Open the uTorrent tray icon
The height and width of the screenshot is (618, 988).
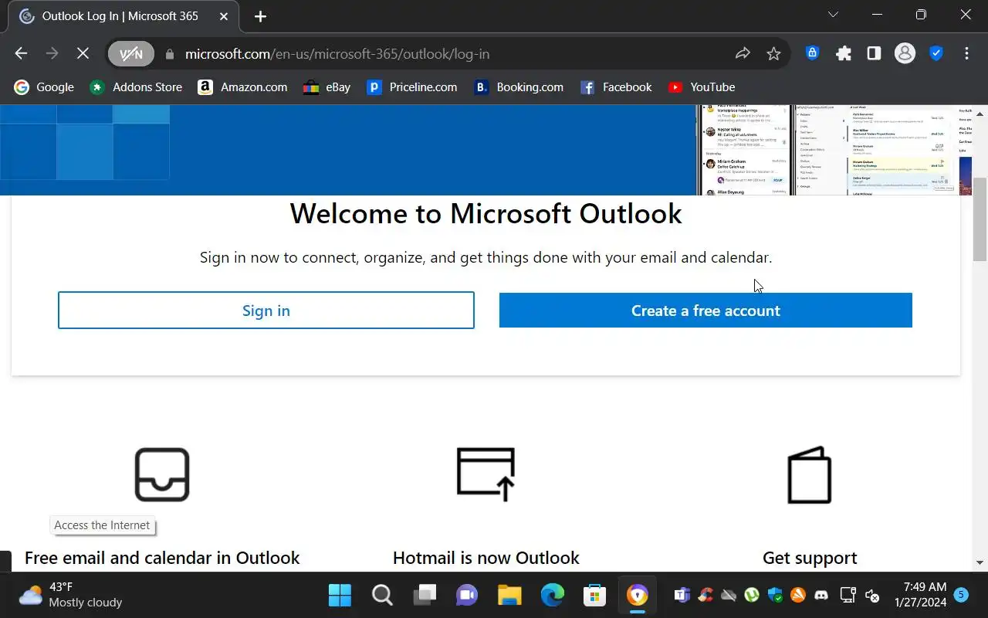[752, 596]
